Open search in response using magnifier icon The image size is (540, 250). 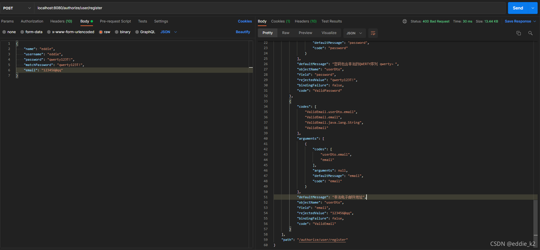pyautogui.click(x=531, y=33)
